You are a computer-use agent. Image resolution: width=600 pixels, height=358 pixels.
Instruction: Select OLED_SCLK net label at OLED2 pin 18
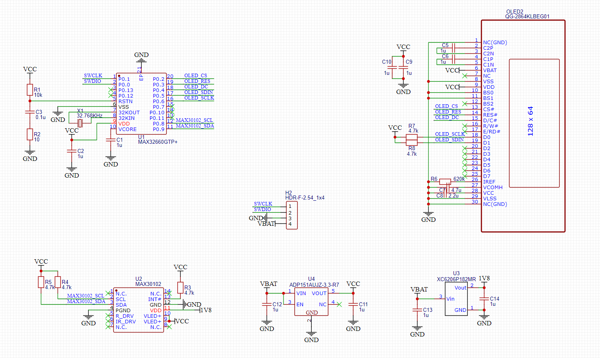pos(450,134)
